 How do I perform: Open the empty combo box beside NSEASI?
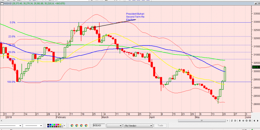click(114, 126)
